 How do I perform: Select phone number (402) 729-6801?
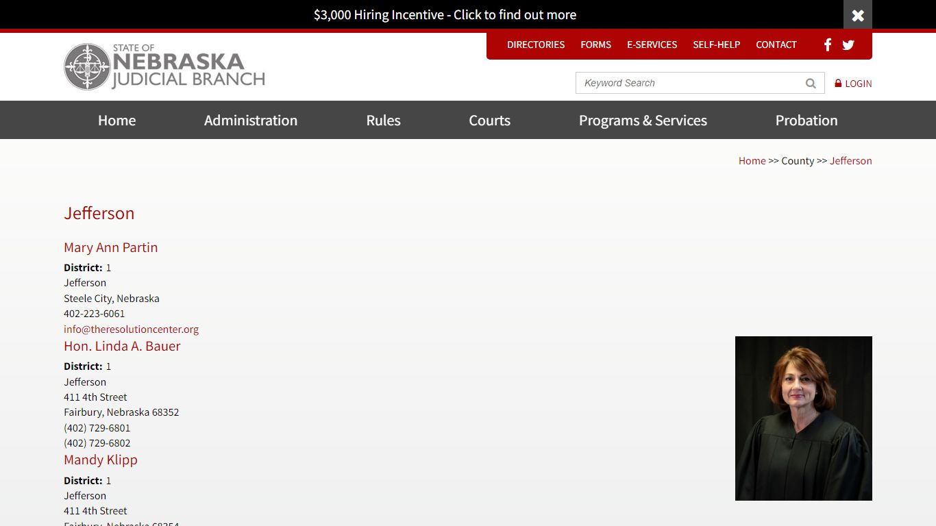[97, 428]
